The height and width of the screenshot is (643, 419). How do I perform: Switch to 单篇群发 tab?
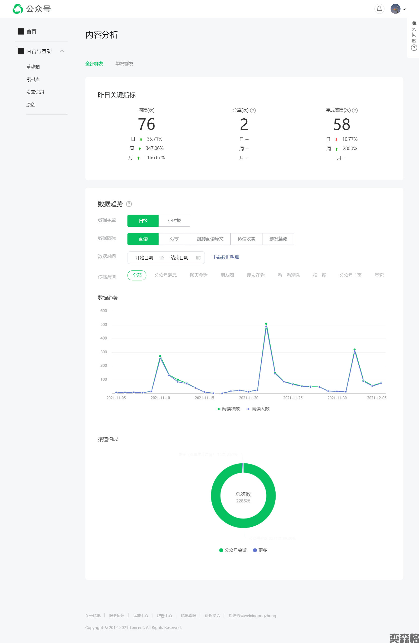pos(124,64)
